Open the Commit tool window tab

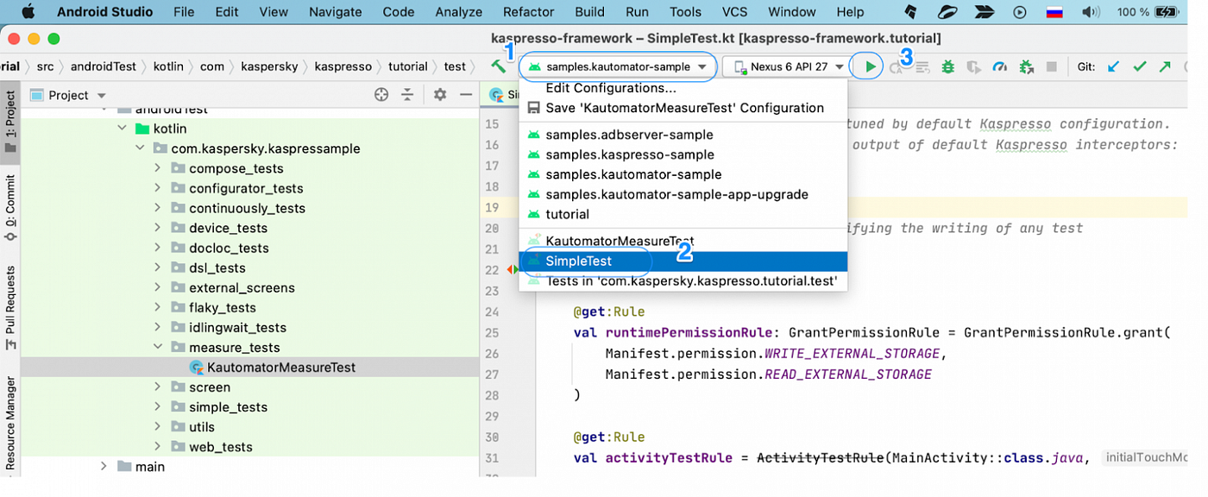[10, 209]
